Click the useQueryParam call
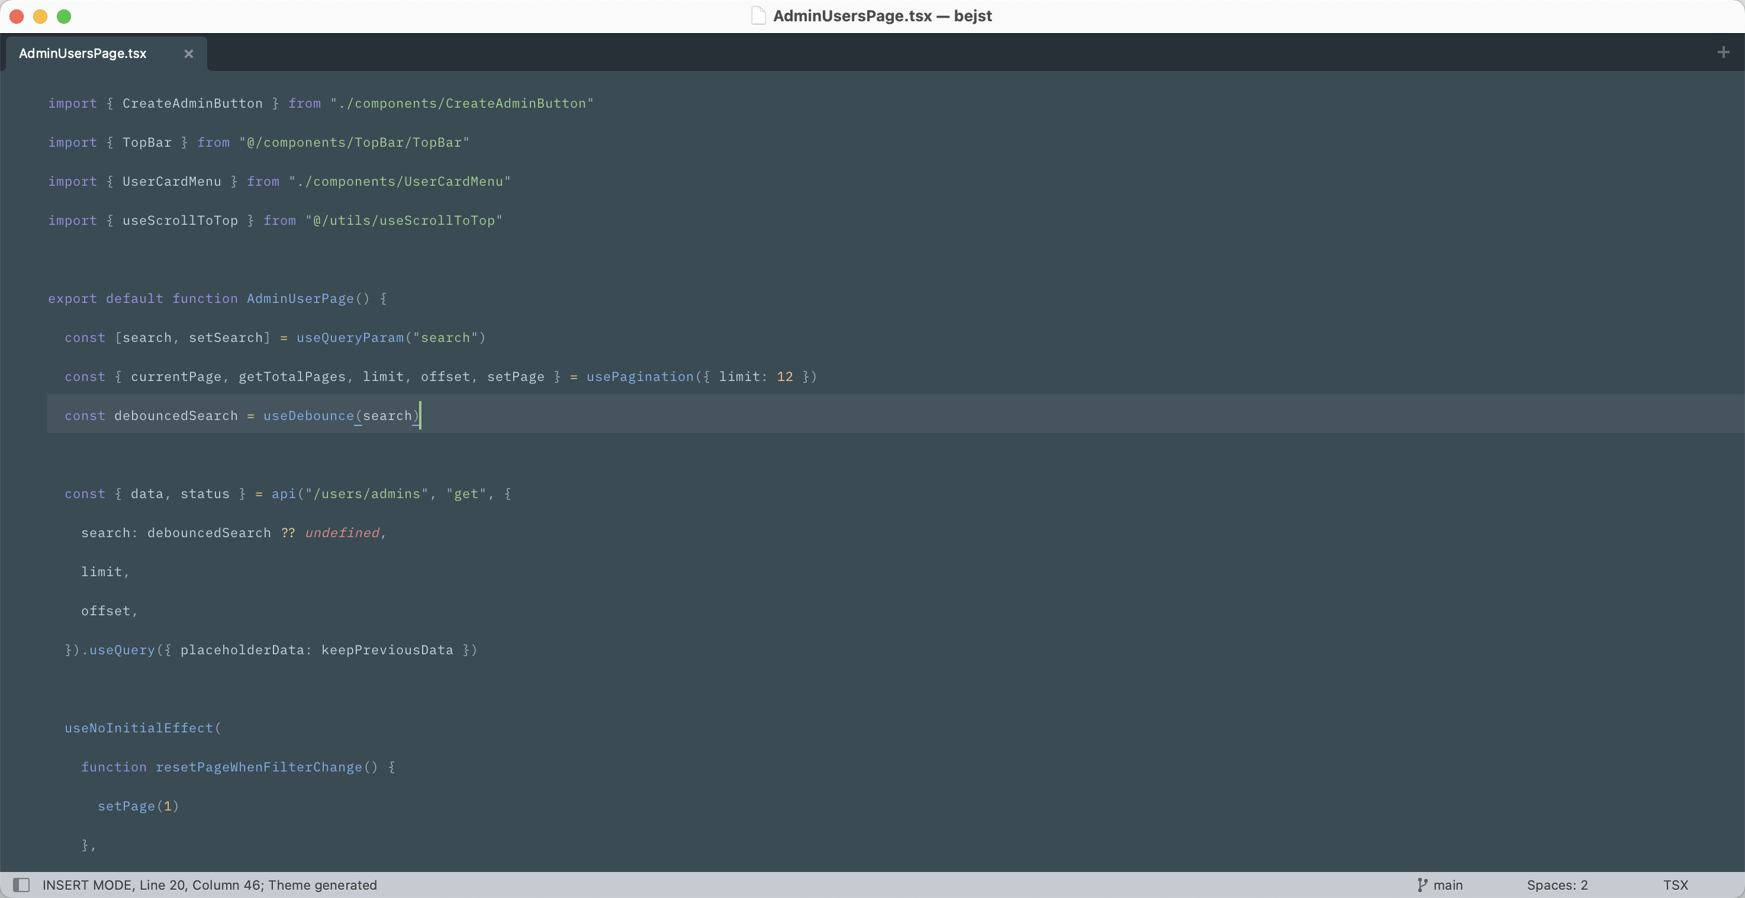The height and width of the screenshot is (898, 1745). (x=350, y=337)
